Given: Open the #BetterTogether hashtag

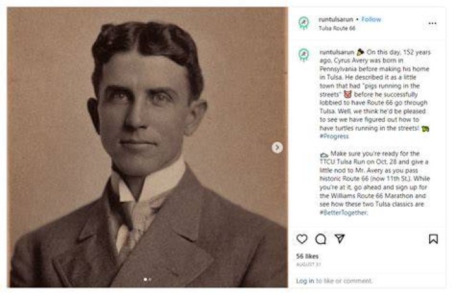Looking at the screenshot, I should click(344, 213).
